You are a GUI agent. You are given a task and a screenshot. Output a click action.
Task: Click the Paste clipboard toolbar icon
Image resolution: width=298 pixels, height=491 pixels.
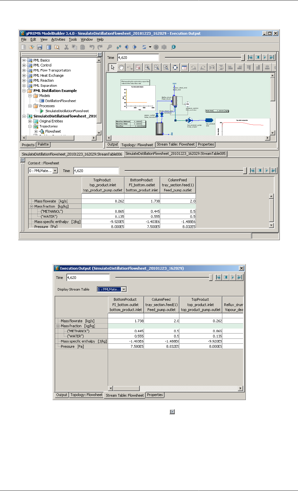coord(83,47)
